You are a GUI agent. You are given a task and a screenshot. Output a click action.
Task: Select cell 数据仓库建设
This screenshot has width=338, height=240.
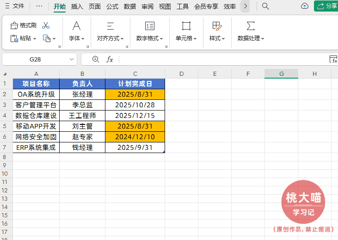pos(36,116)
